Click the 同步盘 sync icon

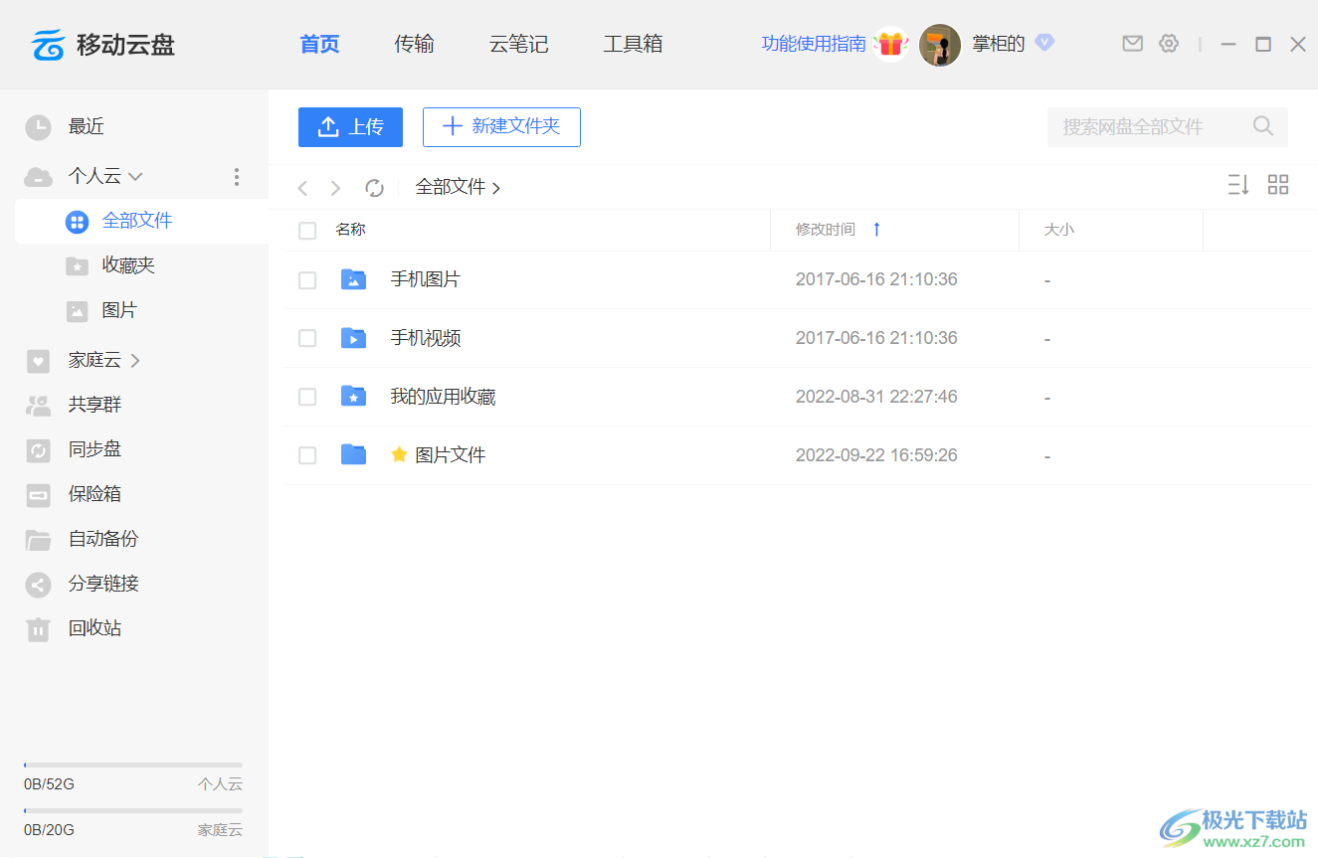click(38, 450)
